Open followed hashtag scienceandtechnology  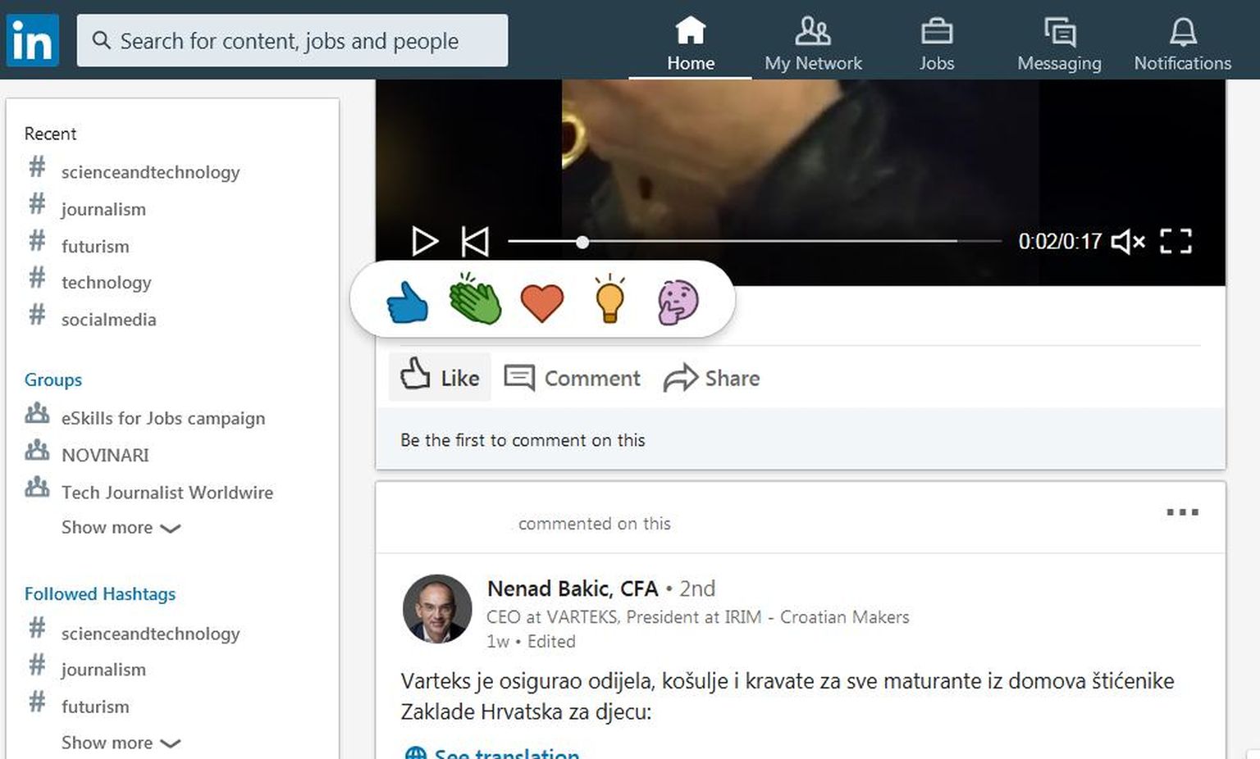(150, 634)
